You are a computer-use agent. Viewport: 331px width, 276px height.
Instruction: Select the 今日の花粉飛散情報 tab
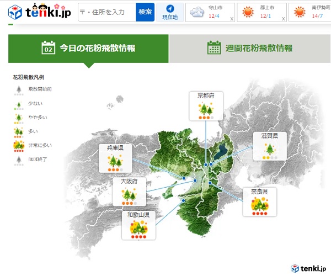click(x=88, y=48)
